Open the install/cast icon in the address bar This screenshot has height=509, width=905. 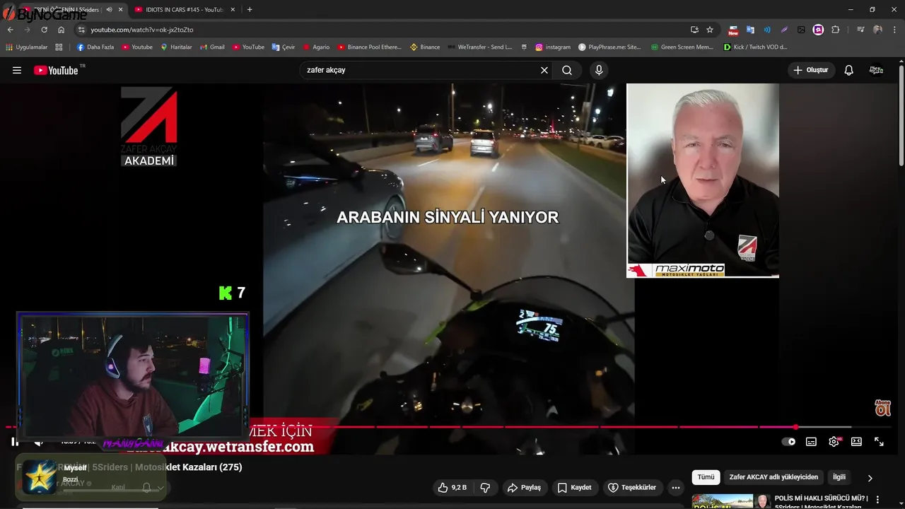(x=694, y=30)
